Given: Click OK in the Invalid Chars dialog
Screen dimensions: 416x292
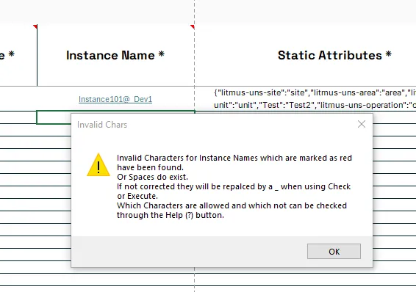Looking at the screenshot, I should (334, 251).
